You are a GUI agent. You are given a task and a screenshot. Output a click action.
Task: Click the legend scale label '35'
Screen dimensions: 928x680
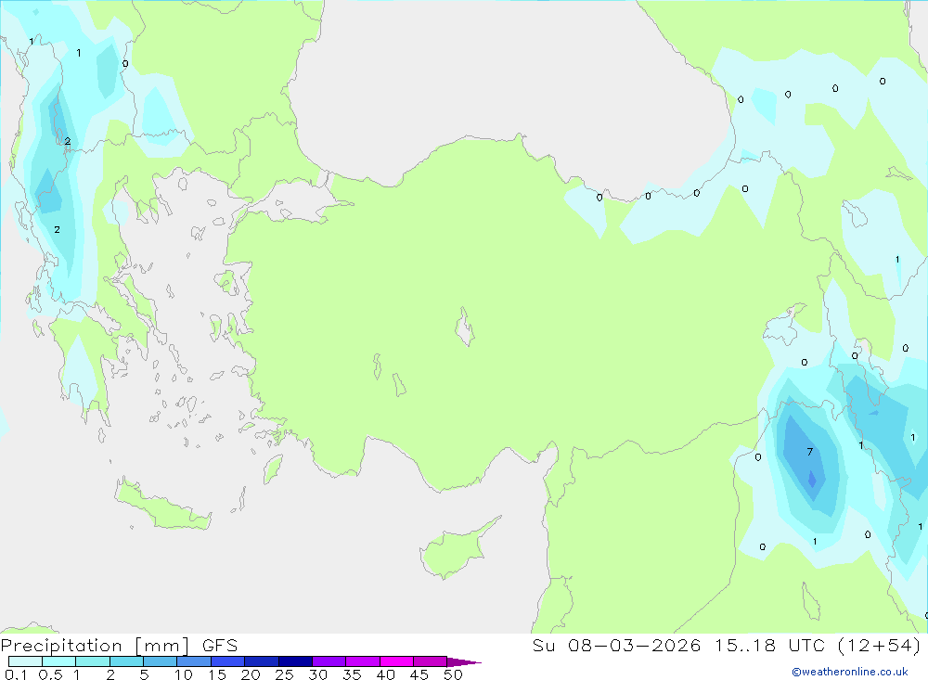(352, 674)
